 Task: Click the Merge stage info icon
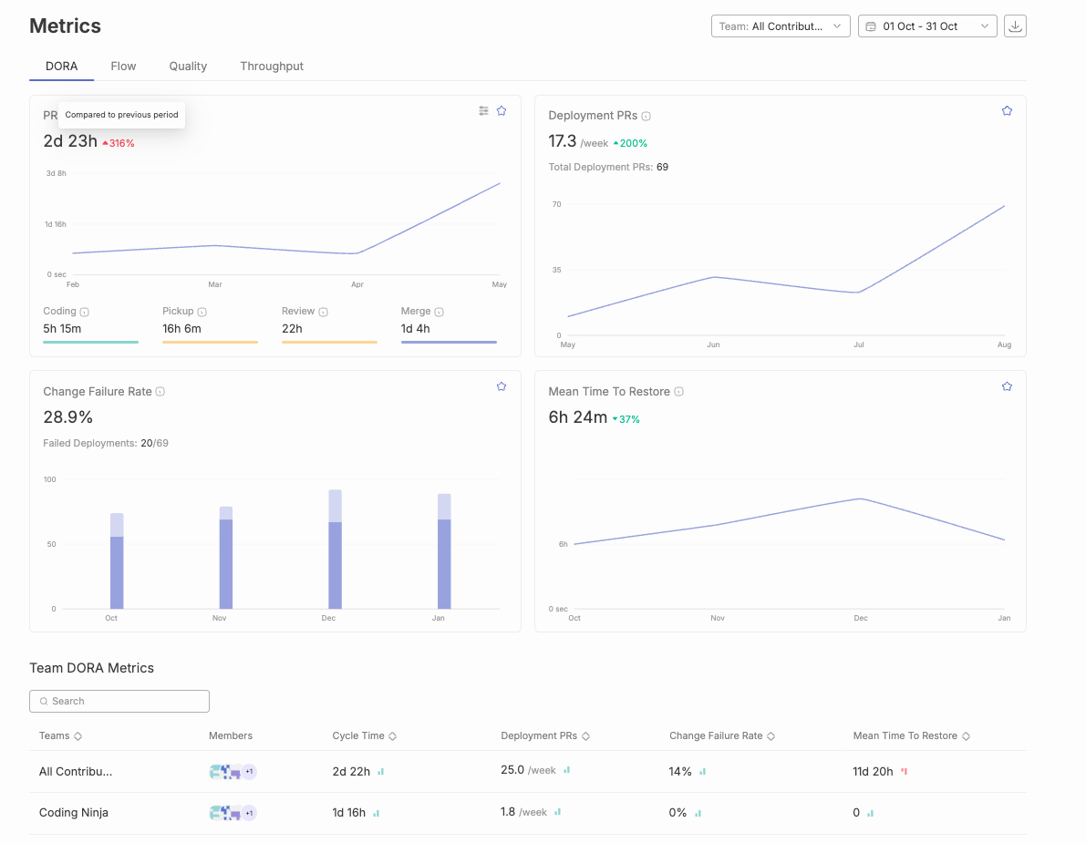tap(440, 313)
